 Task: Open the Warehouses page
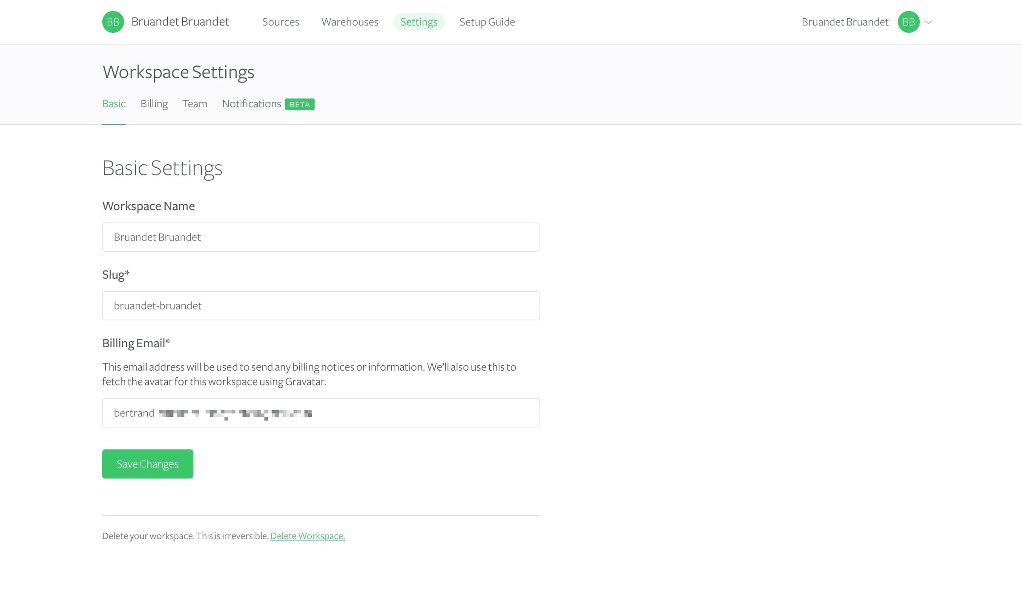point(350,22)
